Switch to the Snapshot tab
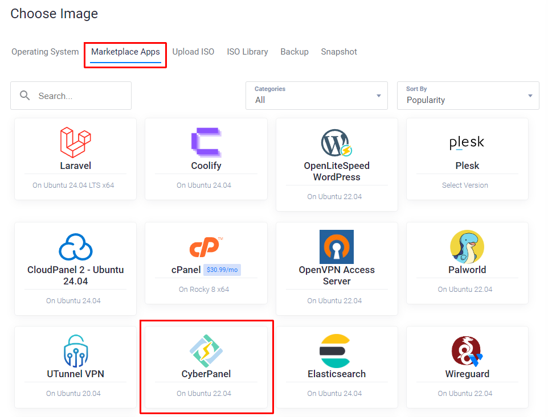 [x=339, y=52]
